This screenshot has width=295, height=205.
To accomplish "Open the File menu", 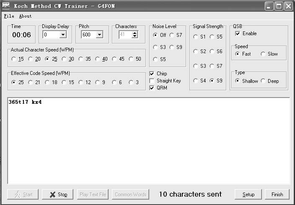I will tap(8, 16).
